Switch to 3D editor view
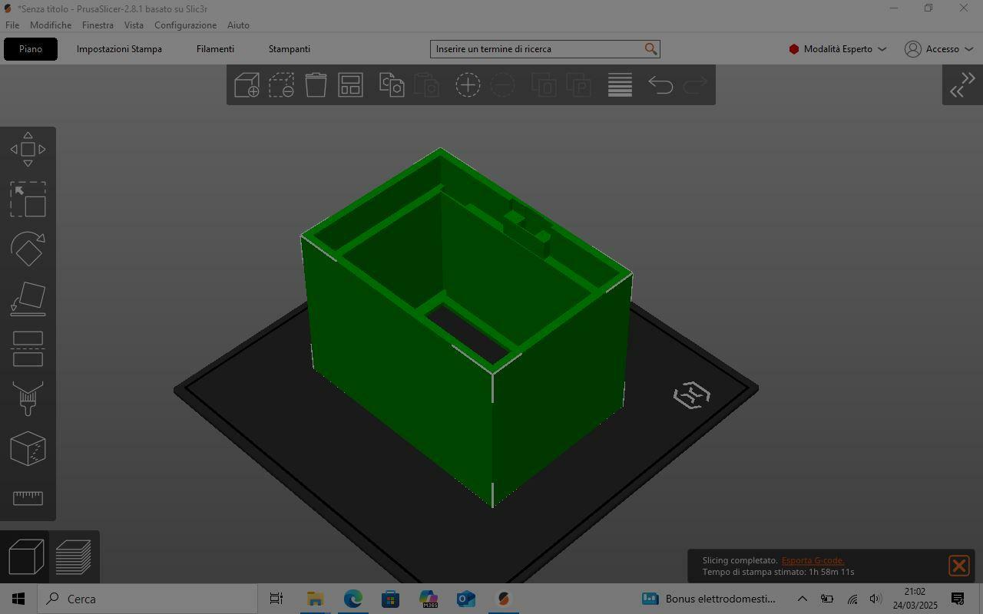This screenshot has height=614, width=983. tap(25, 556)
